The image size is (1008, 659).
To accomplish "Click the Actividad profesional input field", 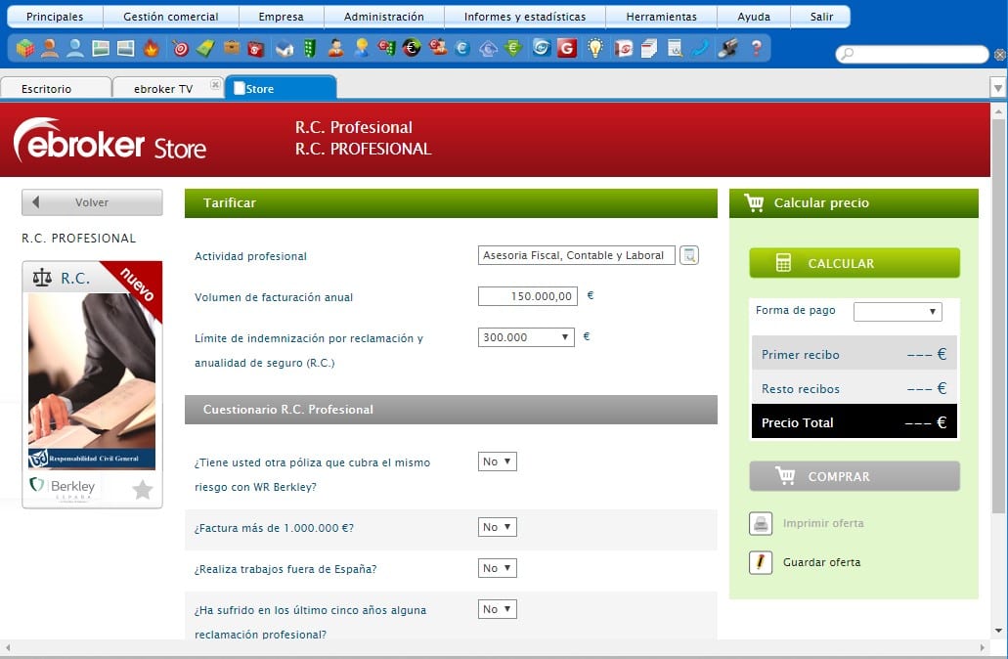I will pos(576,255).
